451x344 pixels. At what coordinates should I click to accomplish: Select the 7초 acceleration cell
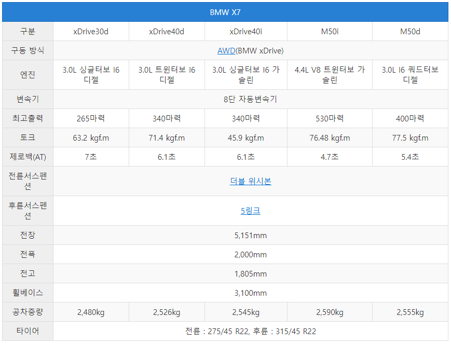[x=91, y=157]
